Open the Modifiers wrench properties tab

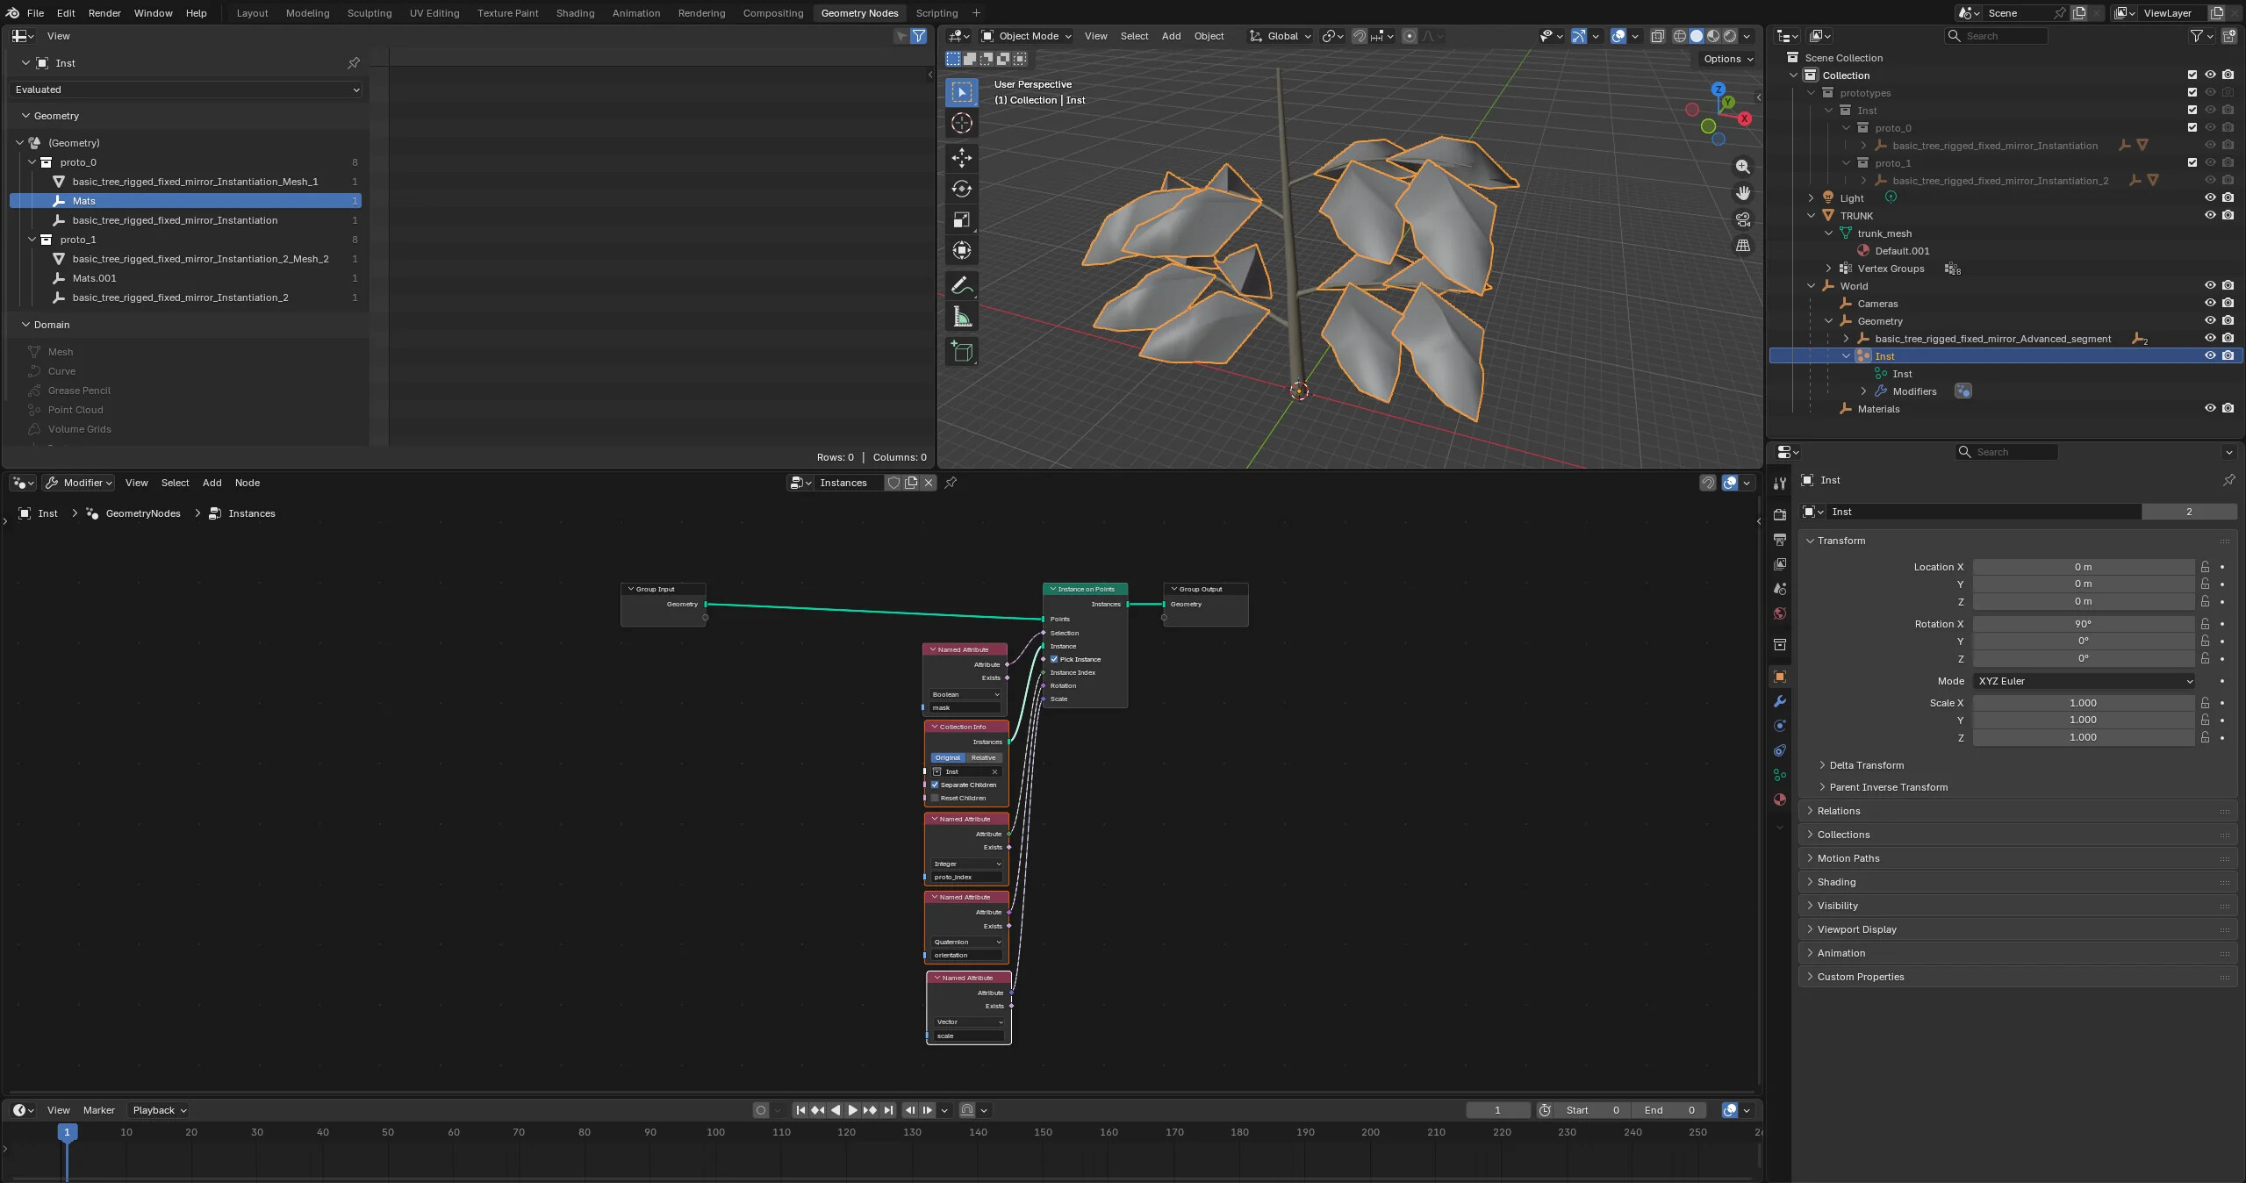pyautogui.click(x=1779, y=701)
